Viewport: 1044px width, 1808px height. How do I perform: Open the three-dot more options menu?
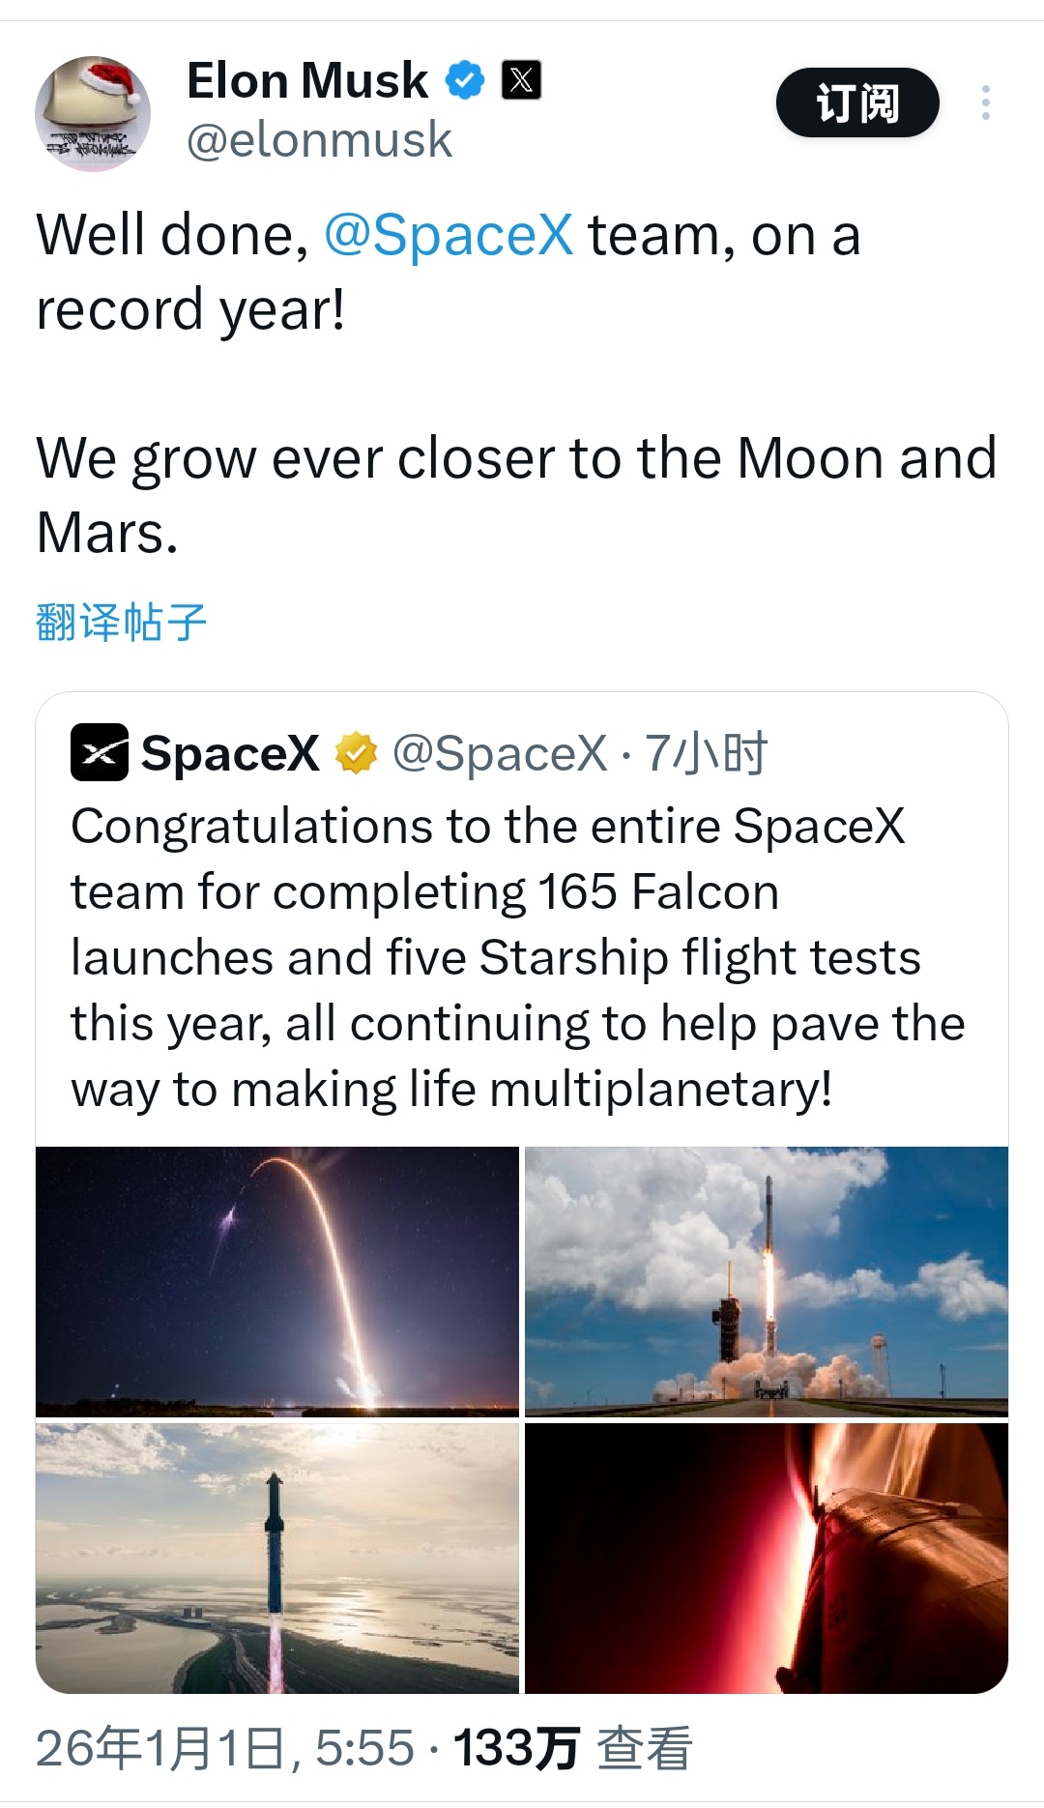point(985,103)
